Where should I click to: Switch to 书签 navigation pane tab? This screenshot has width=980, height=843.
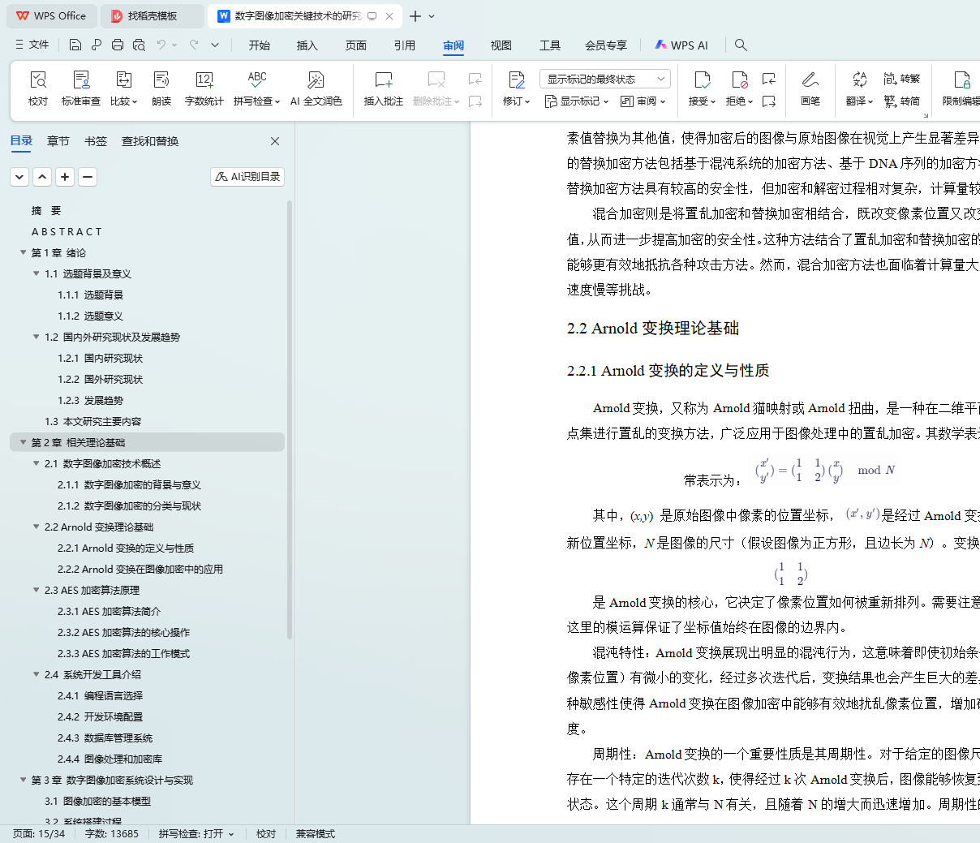pyautogui.click(x=96, y=141)
